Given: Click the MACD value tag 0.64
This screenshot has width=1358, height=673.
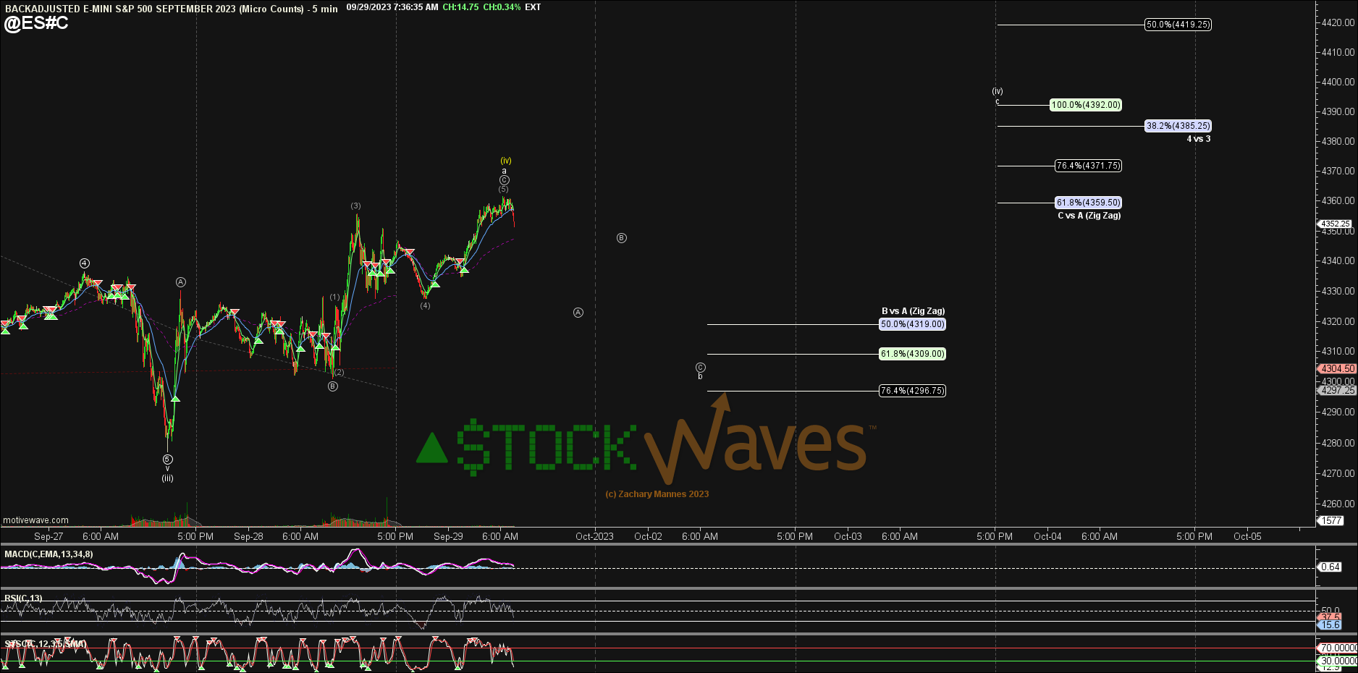Looking at the screenshot, I should click(1330, 567).
